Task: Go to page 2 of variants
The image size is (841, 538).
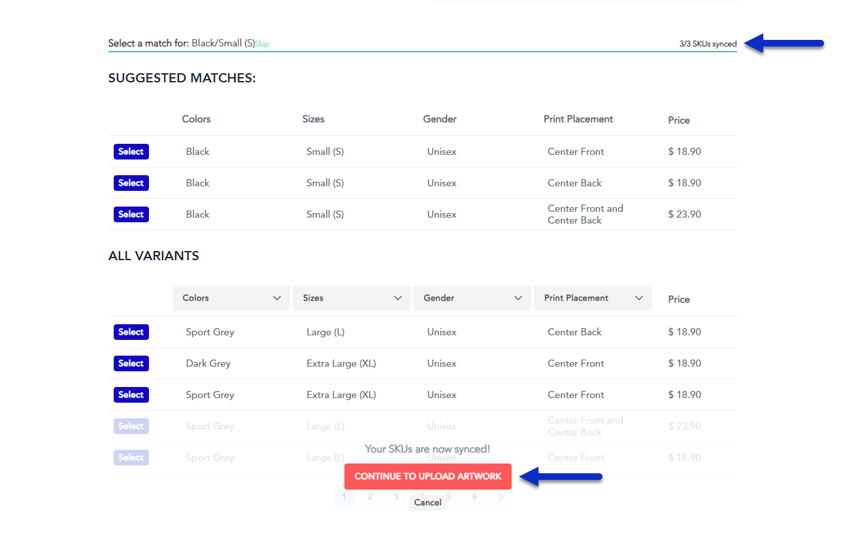Action: [x=370, y=497]
